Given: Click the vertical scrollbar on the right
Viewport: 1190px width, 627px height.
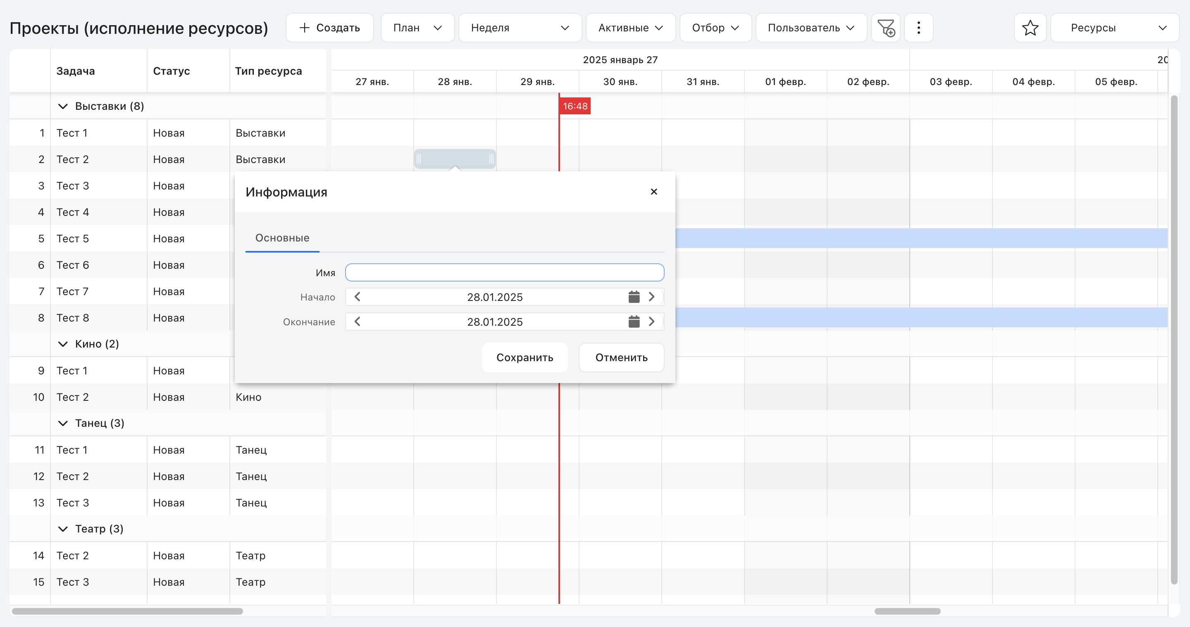Looking at the screenshot, I should (x=1174, y=340).
